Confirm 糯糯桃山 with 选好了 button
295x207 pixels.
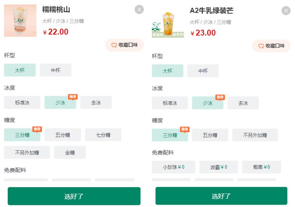click(x=74, y=196)
